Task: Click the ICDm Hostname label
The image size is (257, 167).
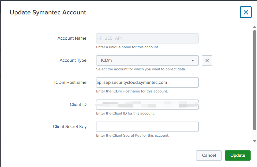Action: tap(70, 83)
